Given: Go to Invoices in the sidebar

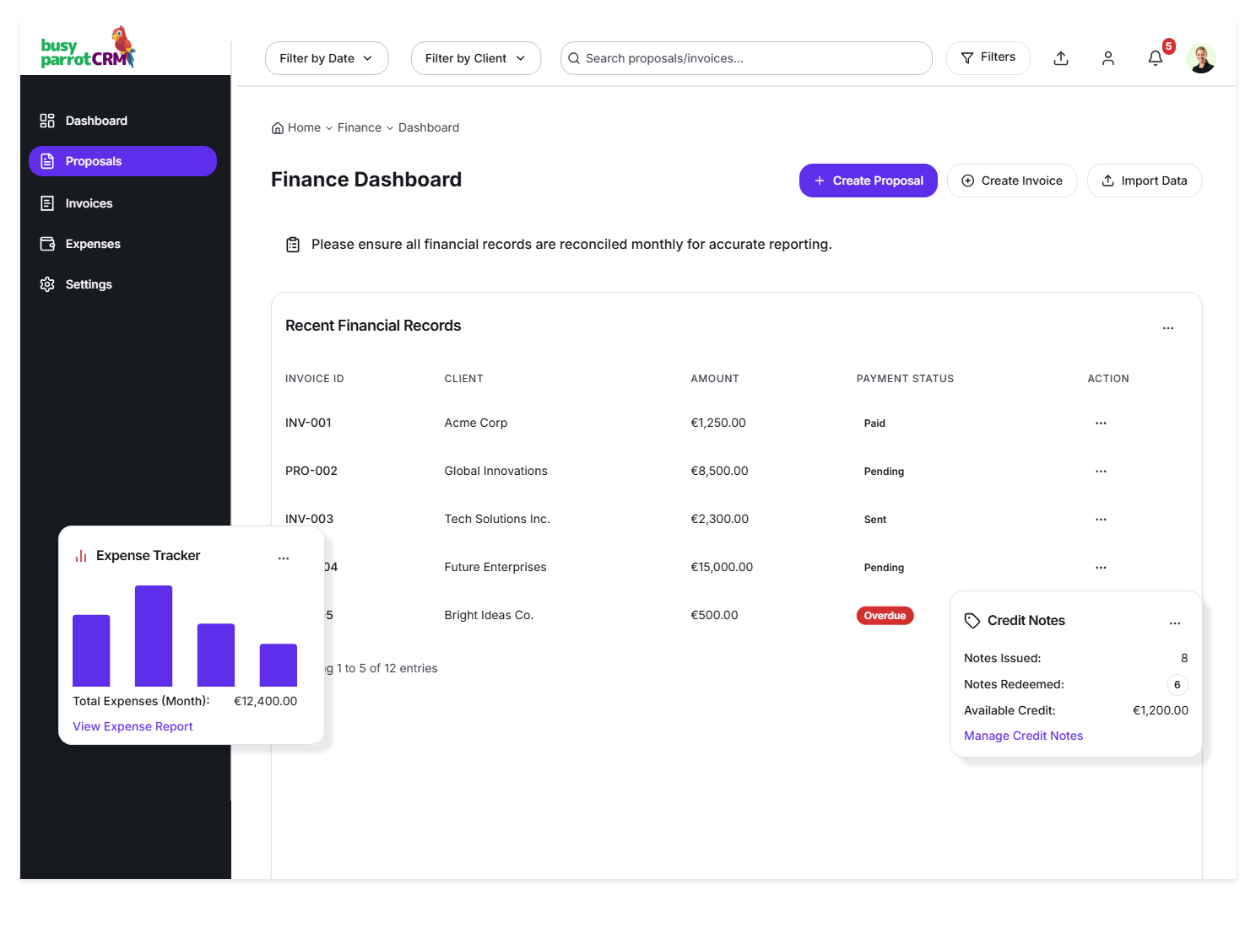Looking at the screenshot, I should coord(89,203).
